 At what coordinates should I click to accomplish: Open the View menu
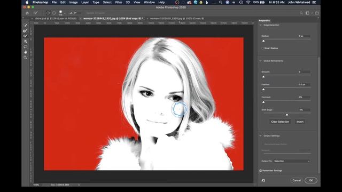pyautogui.click(x=137, y=2)
